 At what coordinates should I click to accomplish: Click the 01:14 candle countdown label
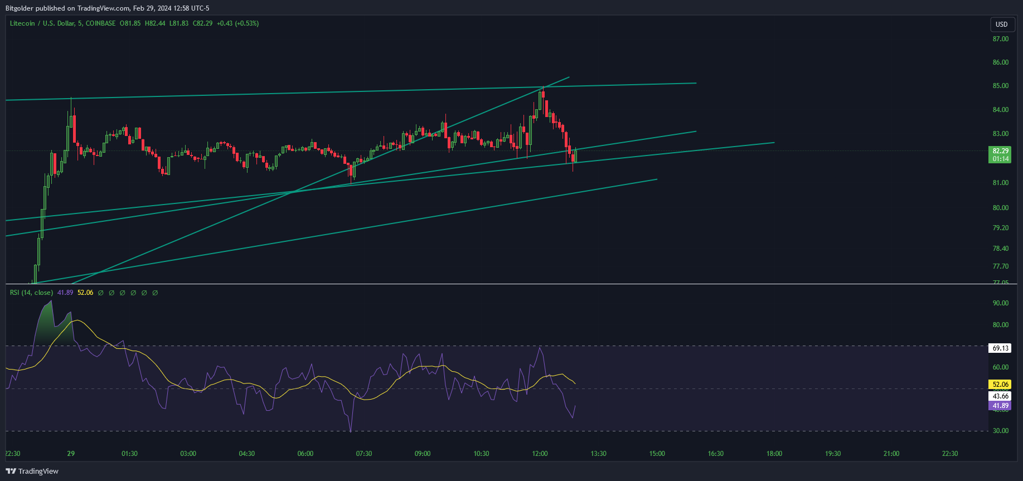1001,159
